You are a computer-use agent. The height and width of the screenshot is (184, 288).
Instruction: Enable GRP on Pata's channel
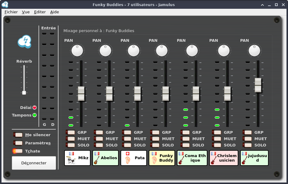[127, 132]
